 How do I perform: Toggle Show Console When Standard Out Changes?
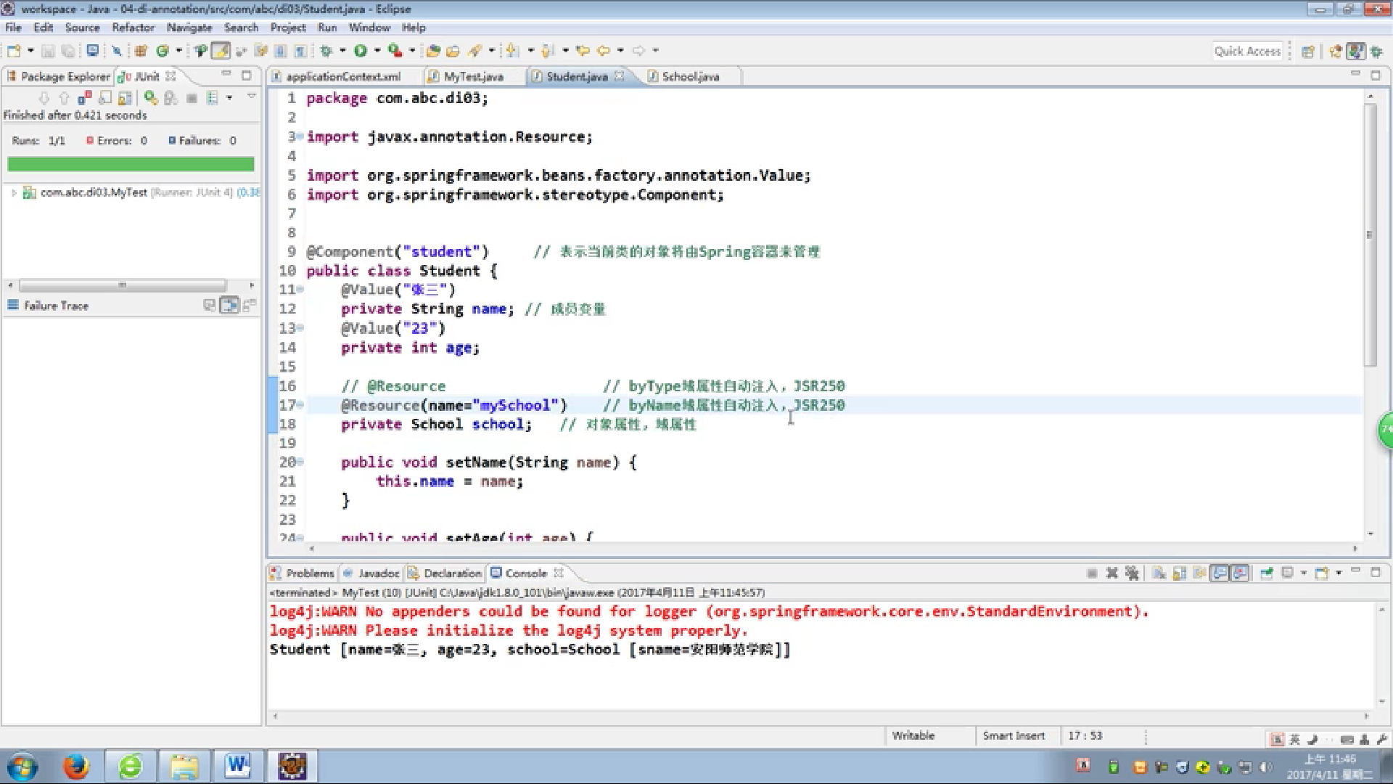(1220, 573)
